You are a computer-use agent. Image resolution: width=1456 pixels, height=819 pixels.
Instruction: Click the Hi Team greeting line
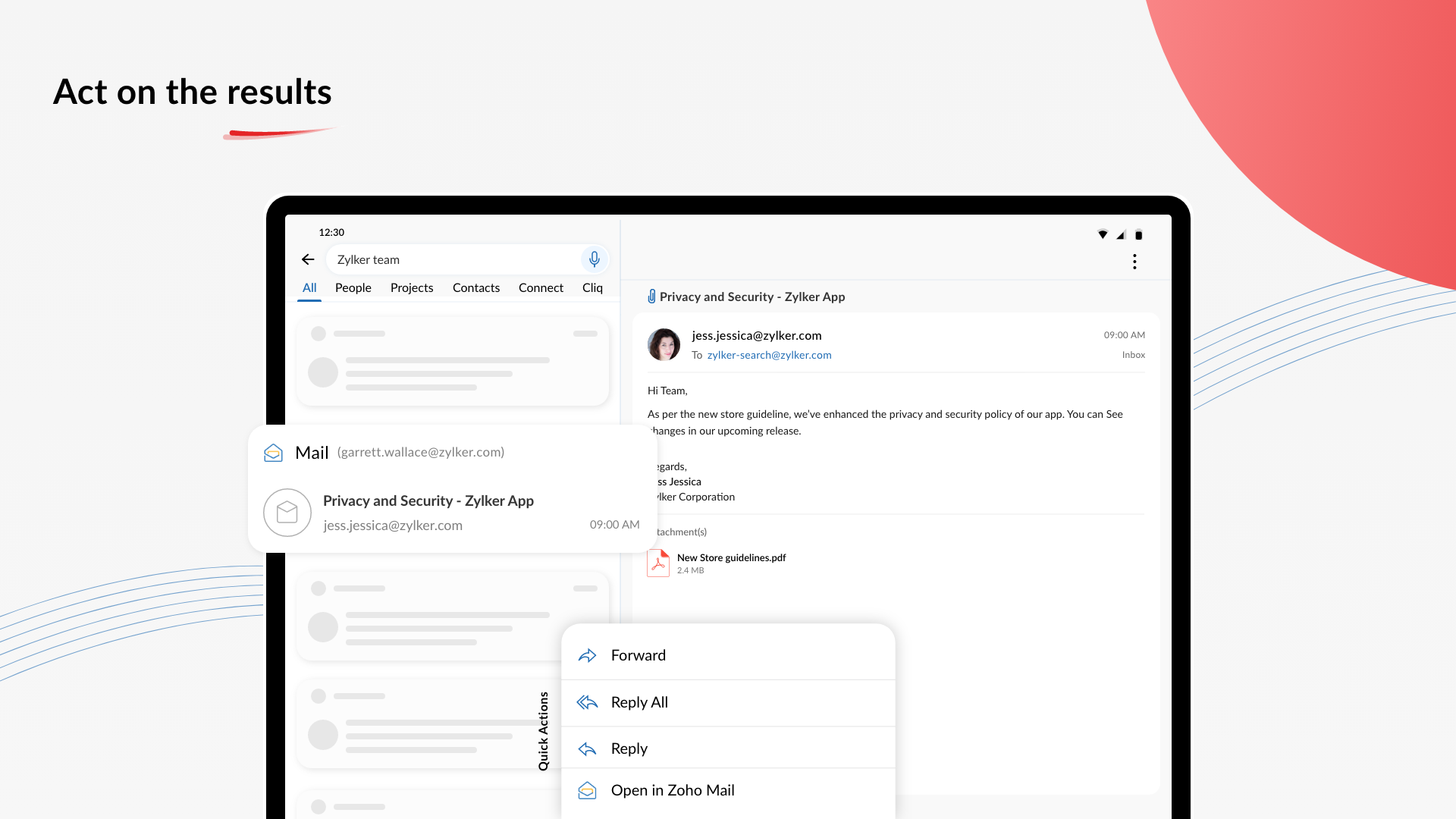point(667,391)
